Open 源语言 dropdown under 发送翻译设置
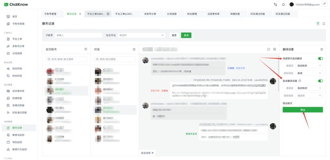 309,88
